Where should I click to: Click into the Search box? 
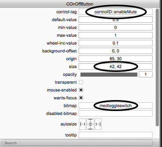tap(77, 143)
